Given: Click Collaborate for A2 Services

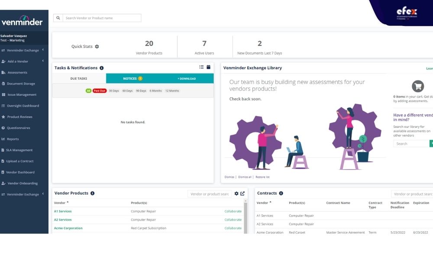Looking at the screenshot, I should click(233, 220).
